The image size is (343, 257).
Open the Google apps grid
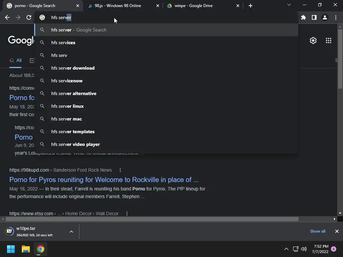[x=329, y=40]
